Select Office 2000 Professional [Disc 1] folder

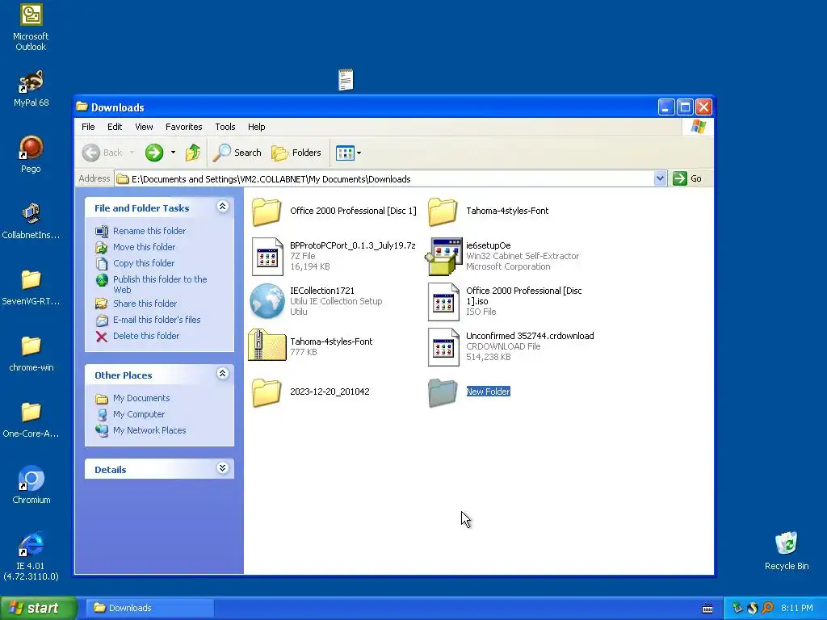[334, 211]
